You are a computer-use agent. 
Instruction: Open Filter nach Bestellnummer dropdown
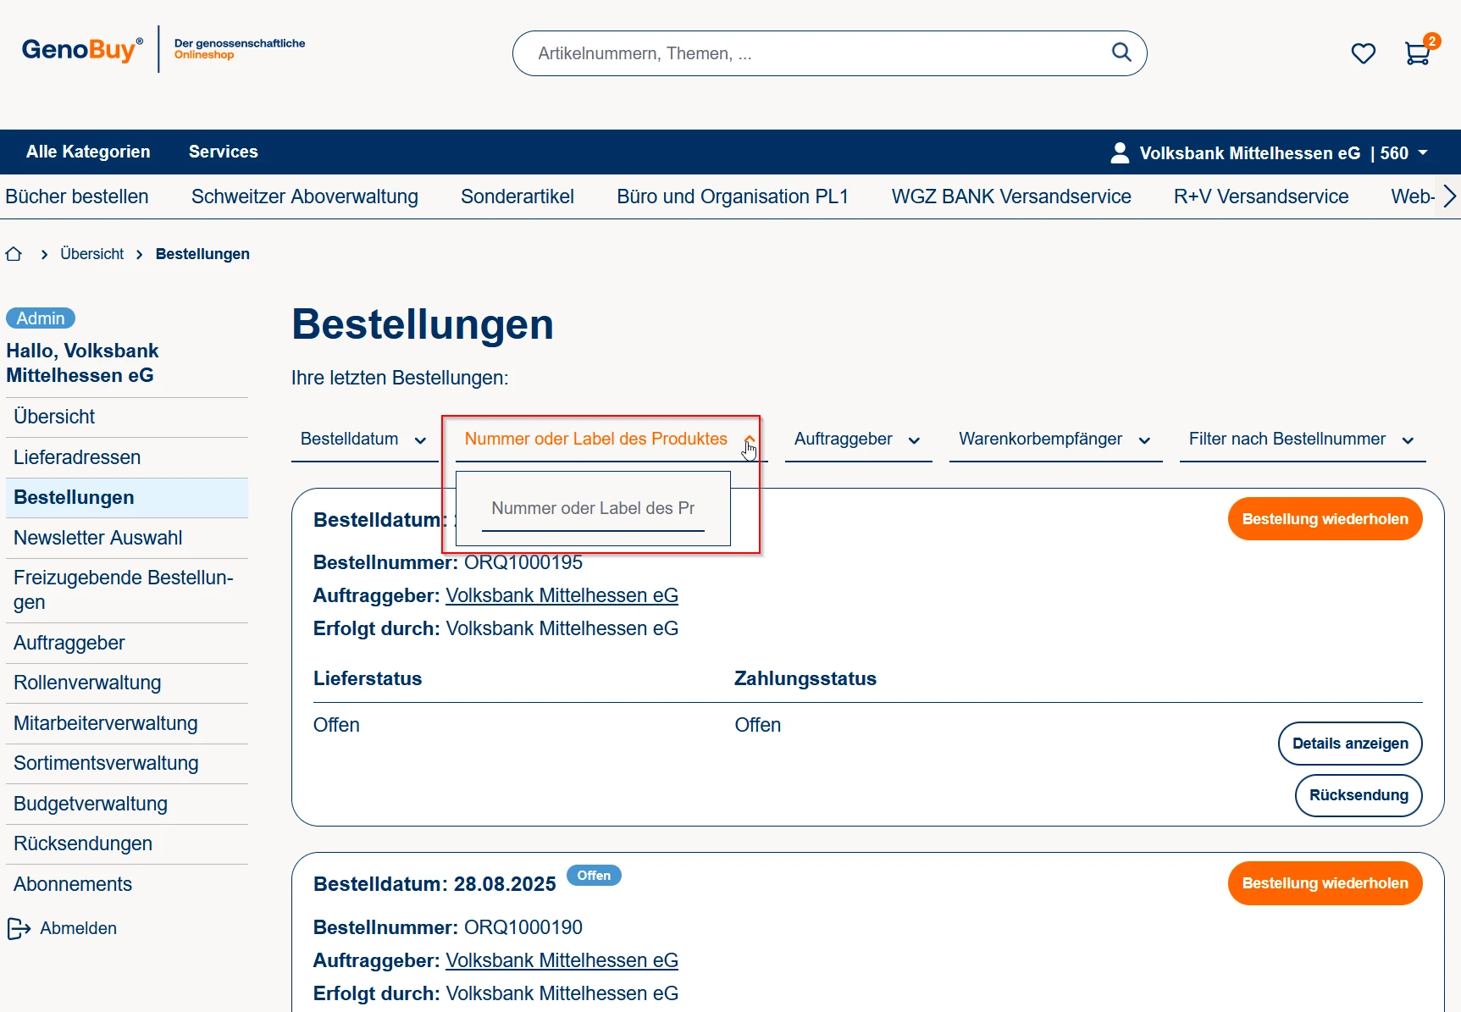[1301, 440]
